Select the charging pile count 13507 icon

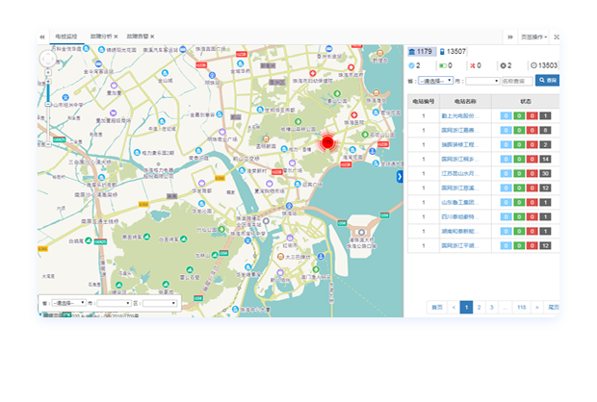(x=453, y=51)
